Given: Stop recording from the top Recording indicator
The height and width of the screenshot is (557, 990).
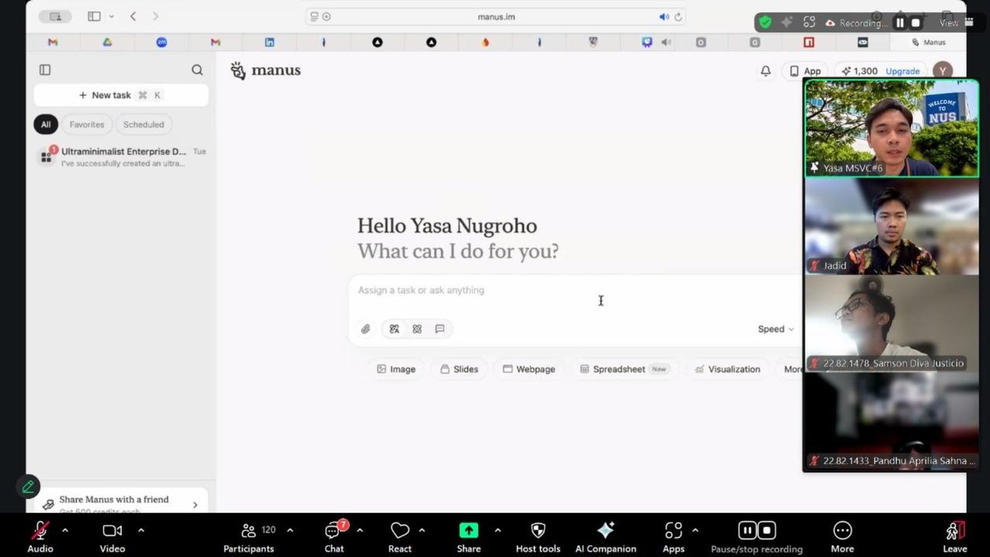Looking at the screenshot, I should pyautogui.click(x=916, y=22).
